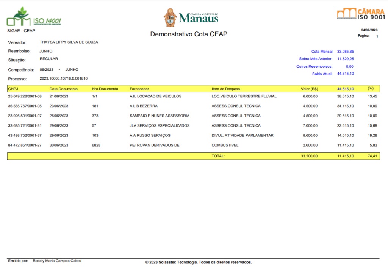Select the Solasstec Tecnologia copyright notice
This screenshot has width=388, height=274.
pyautogui.click(x=199, y=262)
